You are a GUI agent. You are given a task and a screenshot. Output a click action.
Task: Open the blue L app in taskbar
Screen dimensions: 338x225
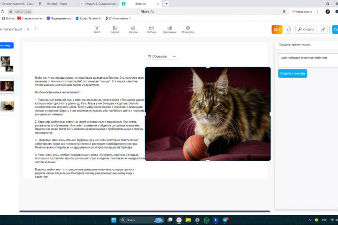point(215,220)
